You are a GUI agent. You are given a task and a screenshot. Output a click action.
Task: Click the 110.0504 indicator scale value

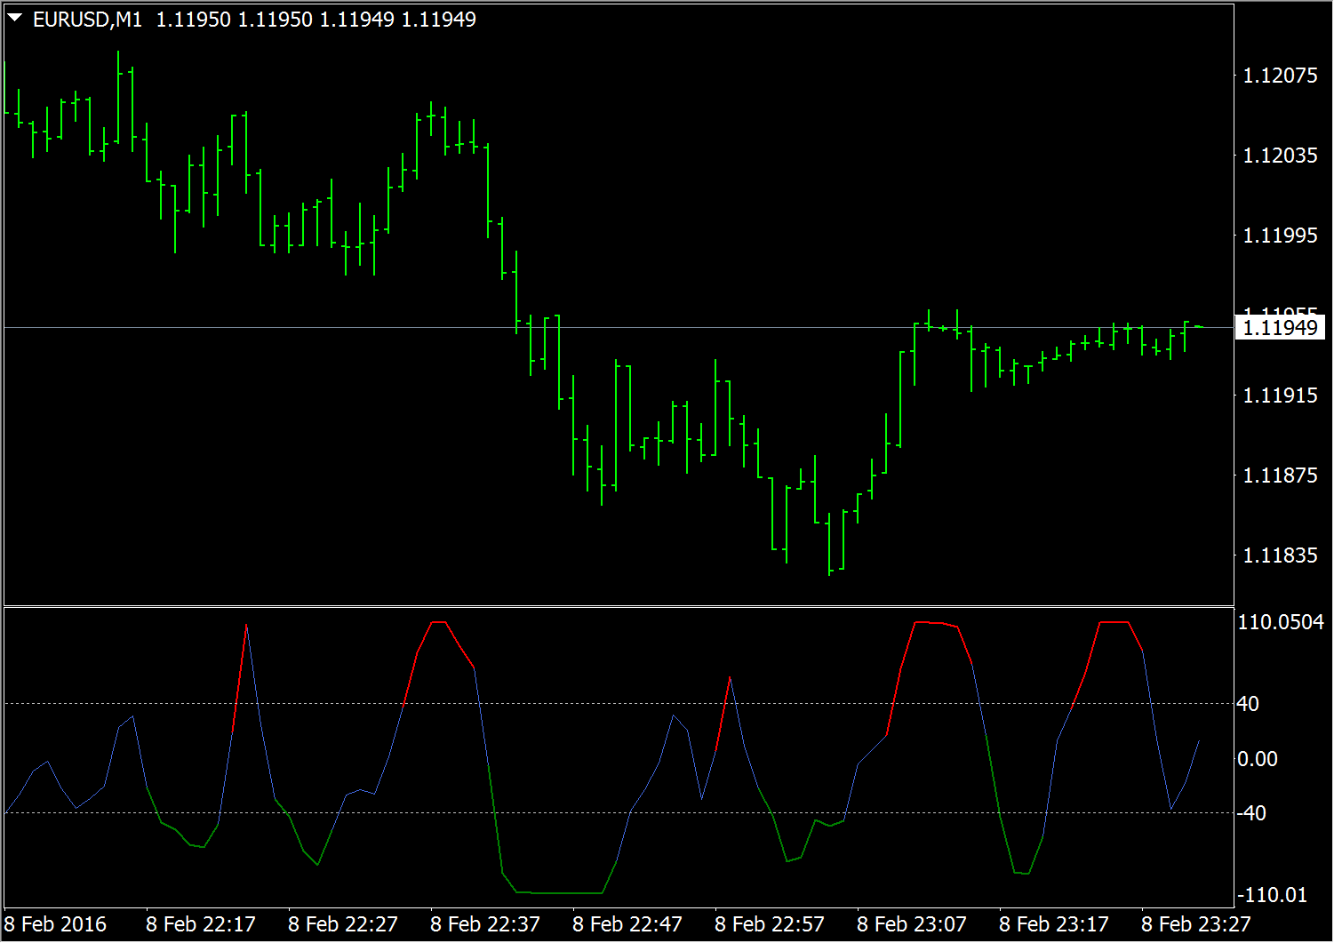[x=1281, y=622]
